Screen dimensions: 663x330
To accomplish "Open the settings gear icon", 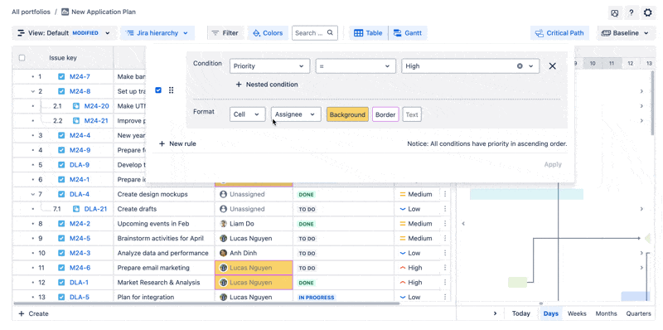I will pos(648,12).
